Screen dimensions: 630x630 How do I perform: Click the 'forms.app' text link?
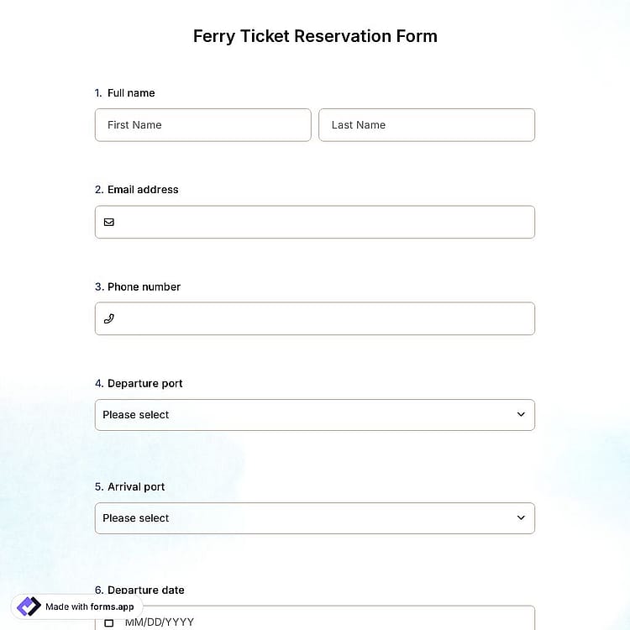[112, 606]
